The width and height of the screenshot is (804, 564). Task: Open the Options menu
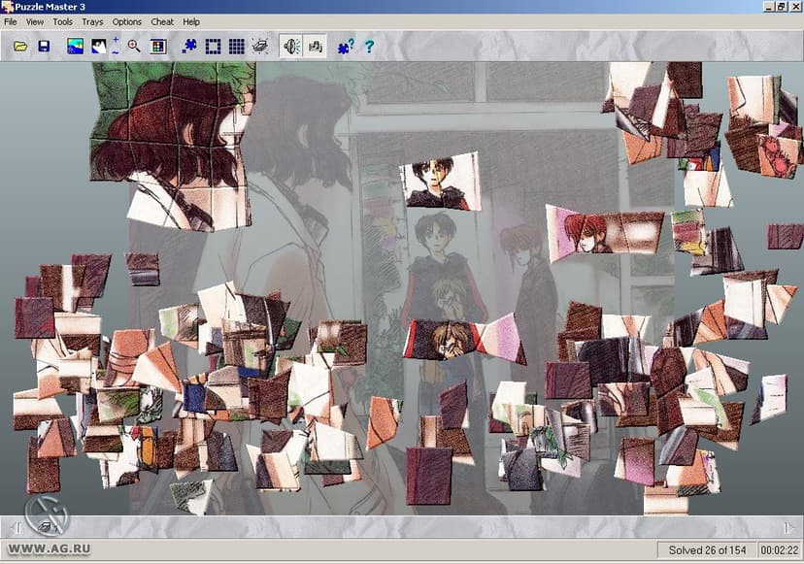(x=126, y=22)
